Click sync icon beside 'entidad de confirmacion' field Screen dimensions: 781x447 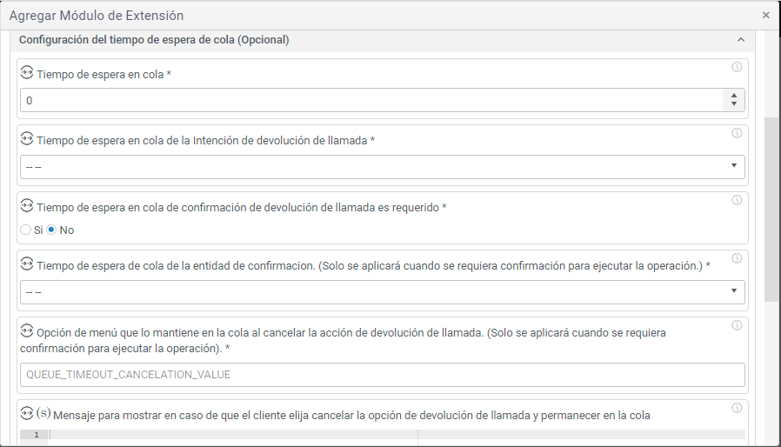click(x=27, y=264)
